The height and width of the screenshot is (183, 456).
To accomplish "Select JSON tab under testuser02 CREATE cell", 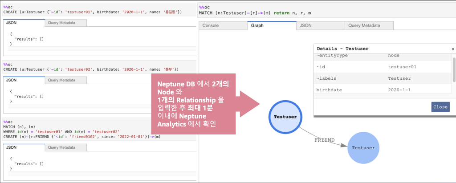I will pyautogui.click(x=24, y=80).
